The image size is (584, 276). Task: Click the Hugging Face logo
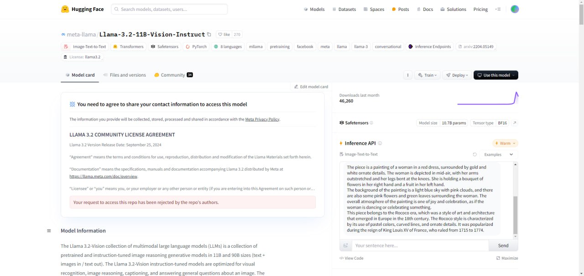(x=65, y=9)
